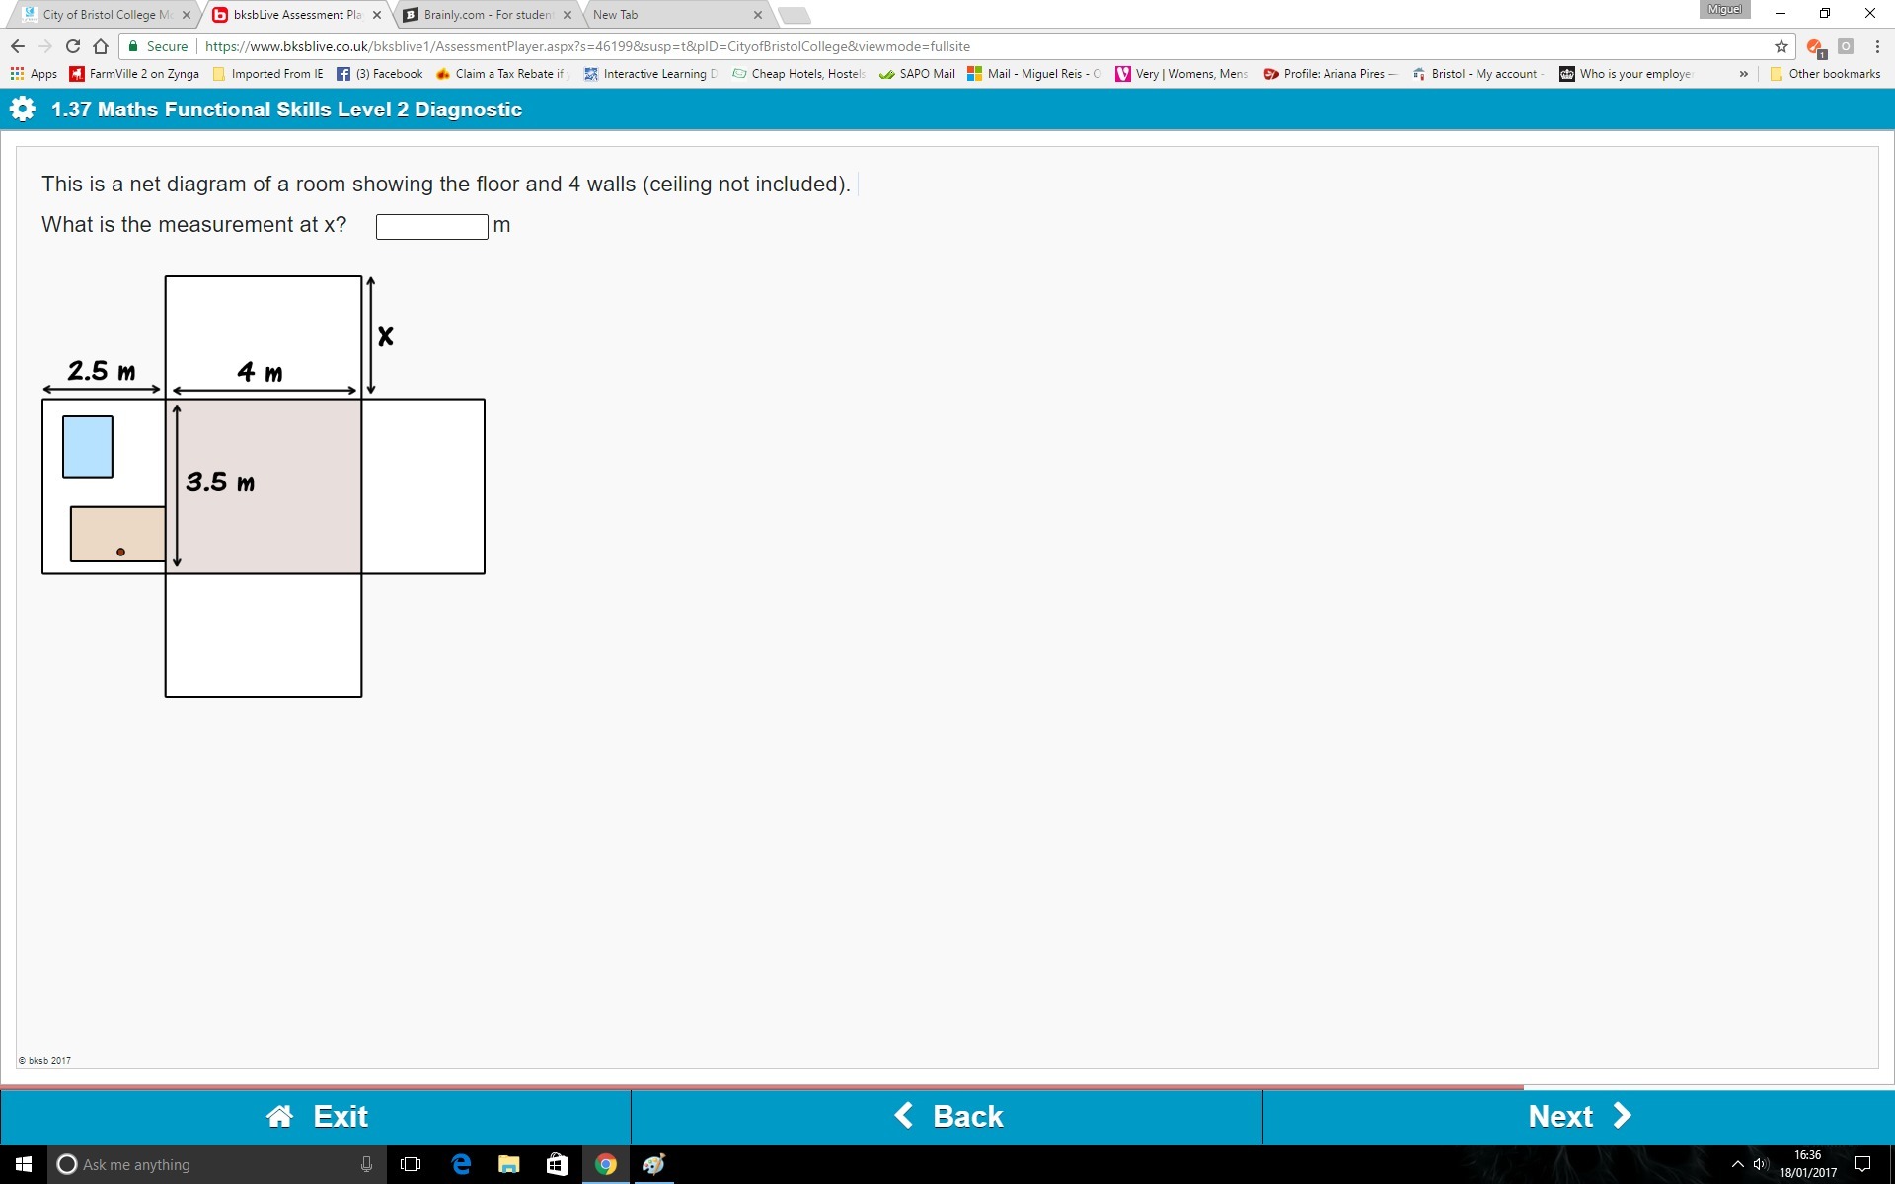
Task: Expand hidden bookmarks overflow chevron
Action: (1744, 74)
